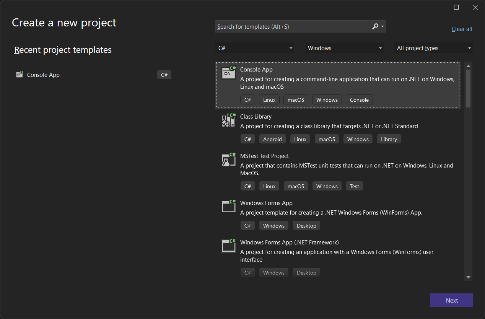
Task: Select Console App from recent project templates
Action: (x=43, y=75)
